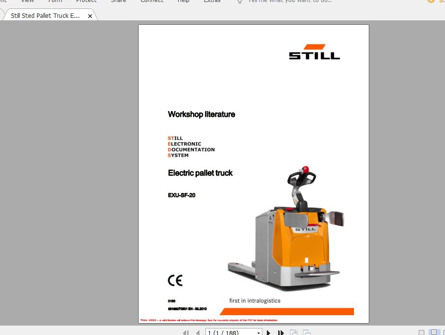This screenshot has width=445, height=335.
Task: Go to the previous page
Action: click(x=198, y=333)
